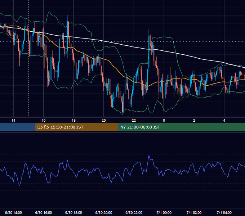Image resolution: width=245 pixels, height=216 pixels.
Task: Click the 6/30 20:00 timestamp label
Action: (104, 212)
